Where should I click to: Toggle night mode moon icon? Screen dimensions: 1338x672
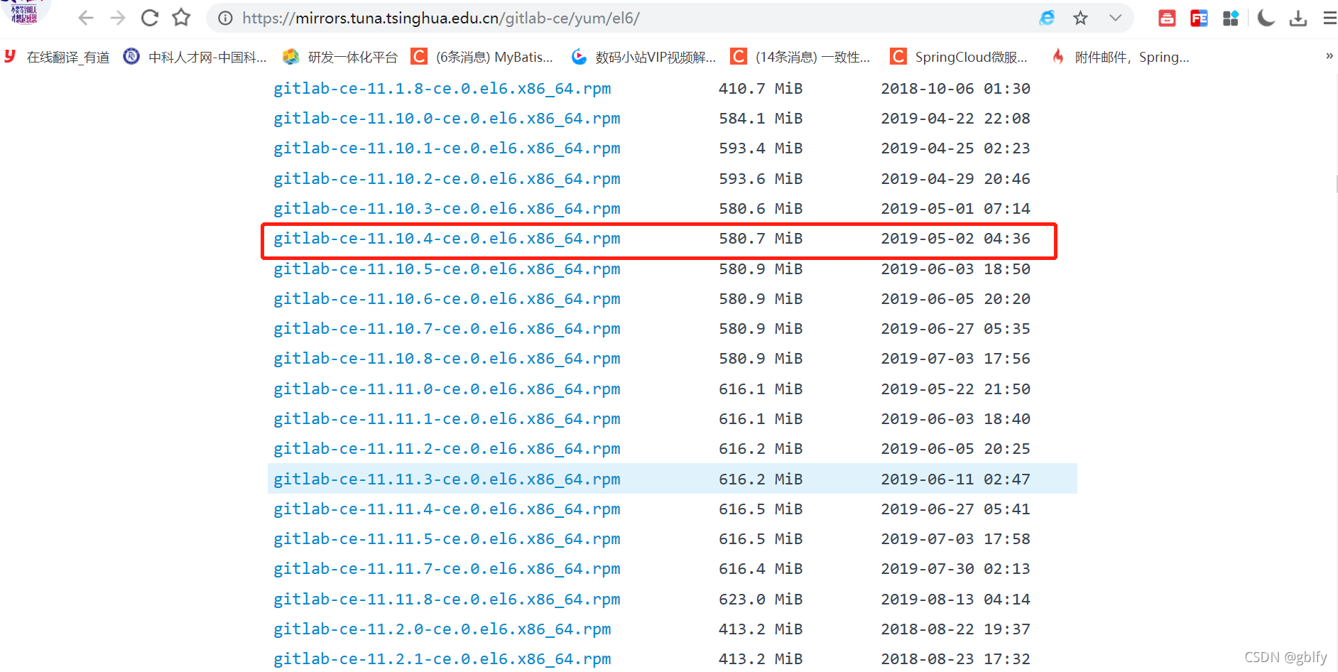pos(1266,18)
